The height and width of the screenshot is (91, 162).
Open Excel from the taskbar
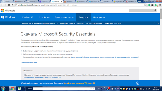click(x=19, y=89)
